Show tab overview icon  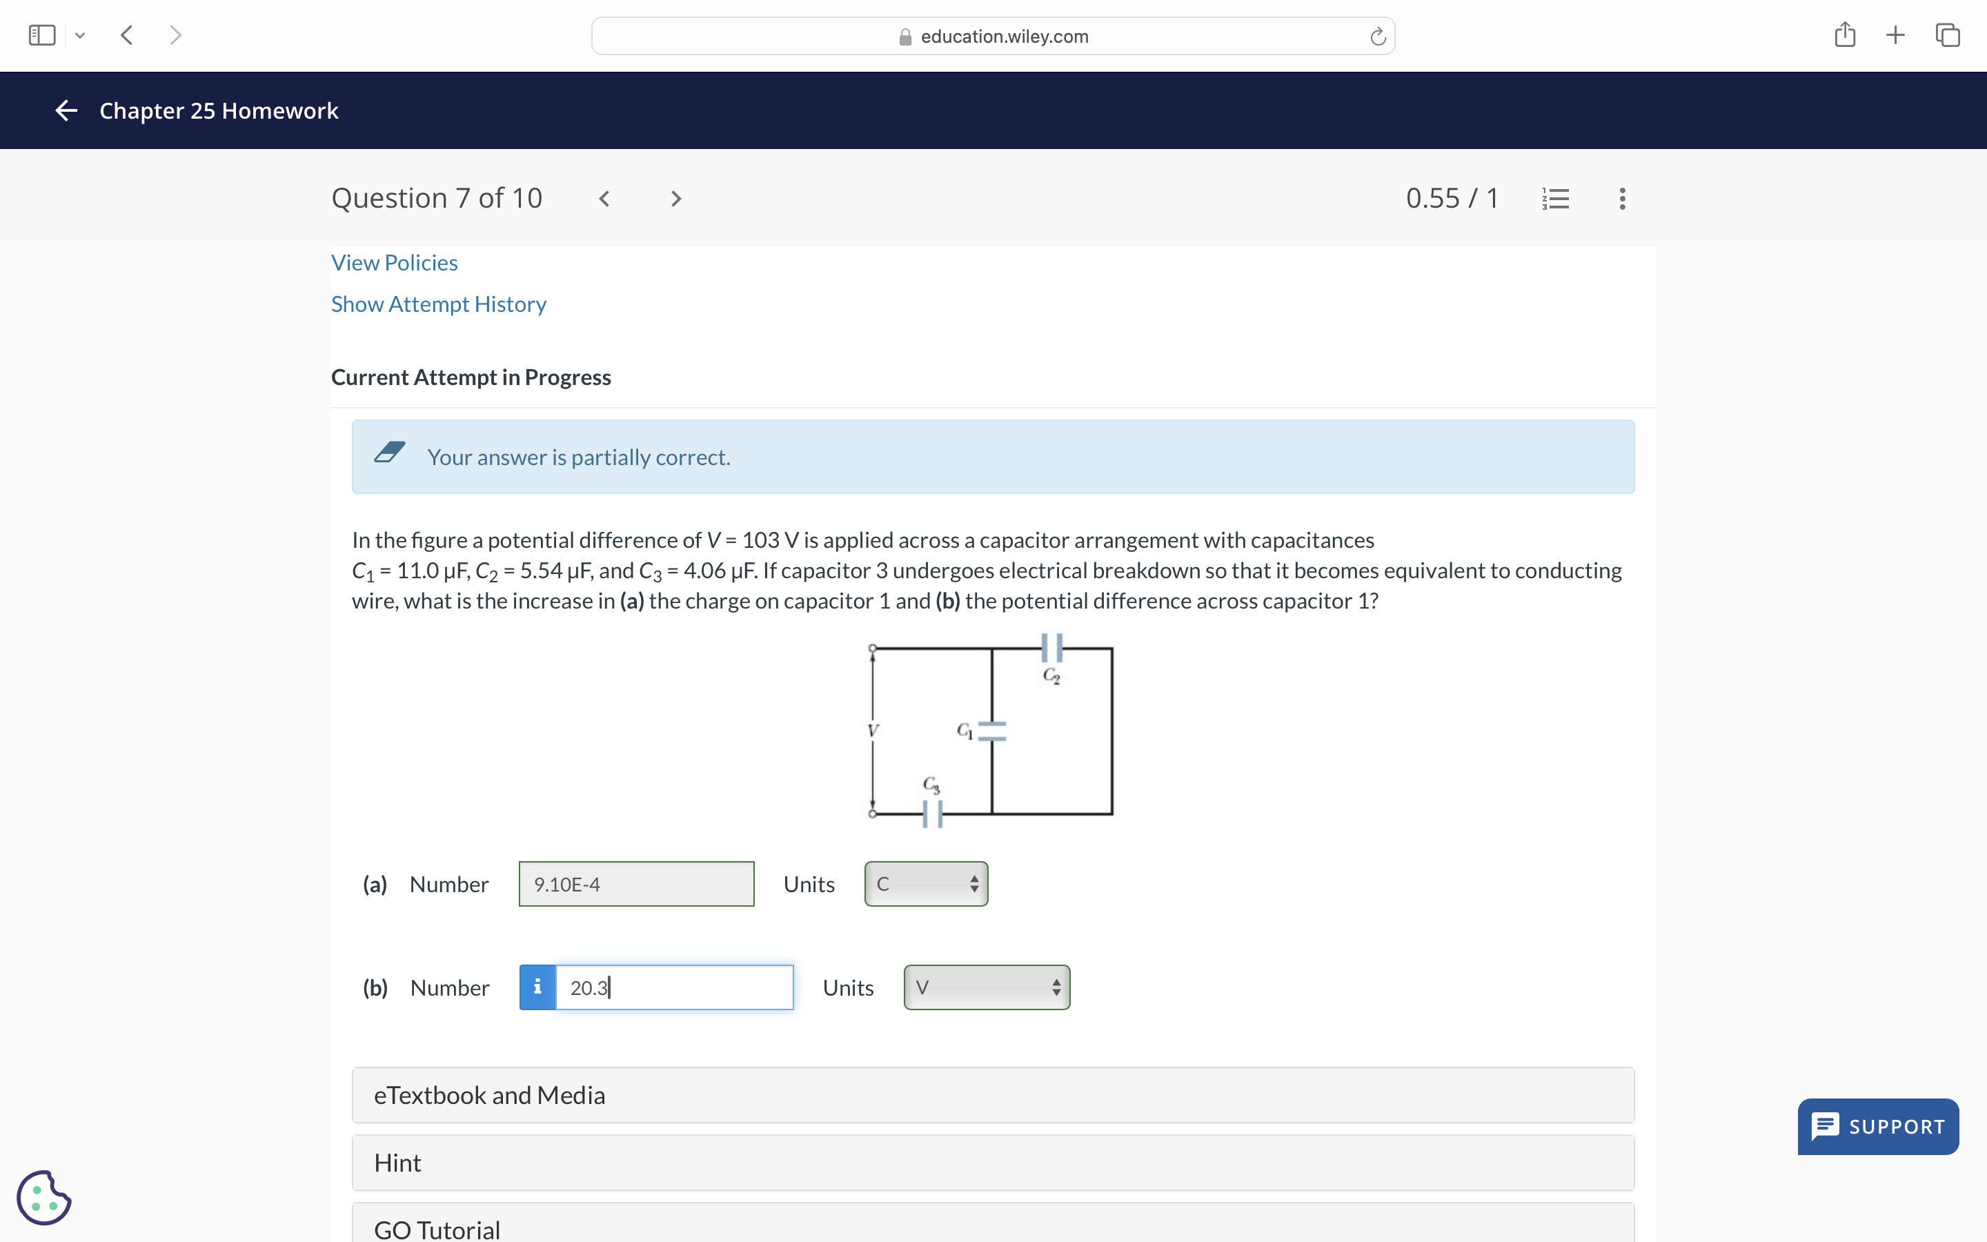click(x=1948, y=35)
